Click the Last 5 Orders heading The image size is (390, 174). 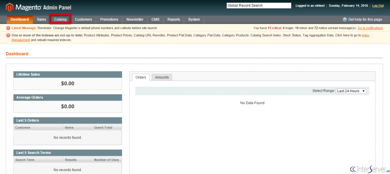point(27,120)
